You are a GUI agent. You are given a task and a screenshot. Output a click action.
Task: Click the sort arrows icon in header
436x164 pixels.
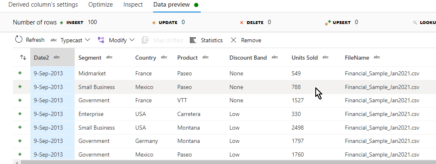[23, 58]
